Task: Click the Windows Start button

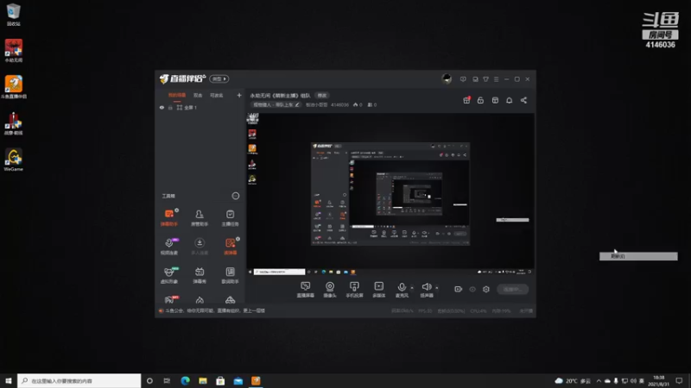Action: tap(9, 380)
